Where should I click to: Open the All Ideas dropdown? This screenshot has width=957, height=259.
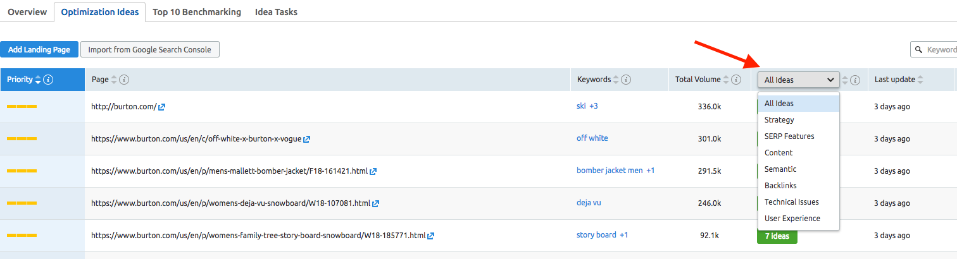pyautogui.click(x=799, y=80)
